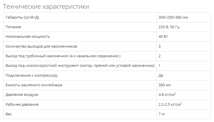Select the "40 Вт" power value
Viewport: 214px width, 122px height.
[163, 37]
